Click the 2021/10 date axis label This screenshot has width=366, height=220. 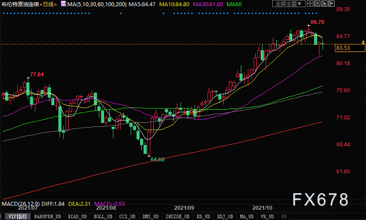pyautogui.click(x=262, y=208)
